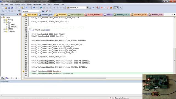
Task: Select main.c in project tree
Action: point(13,24)
